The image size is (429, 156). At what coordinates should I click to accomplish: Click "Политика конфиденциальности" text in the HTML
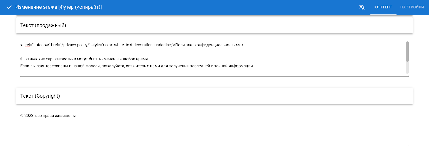click(205, 45)
